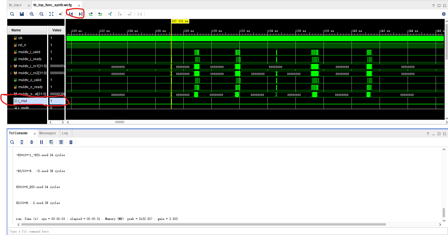
Task: Select tb_top_func_synth.wcfg tab
Action: (52, 5)
